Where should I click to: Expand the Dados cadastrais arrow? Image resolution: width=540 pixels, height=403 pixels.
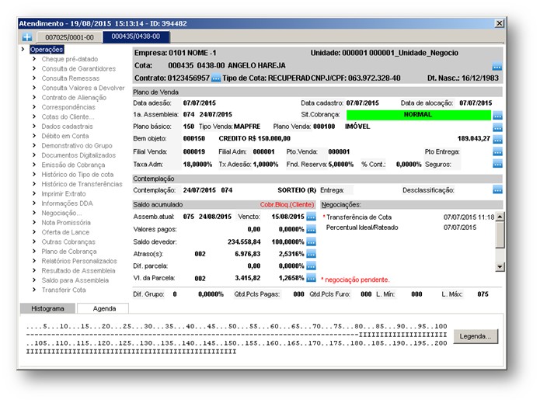pyautogui.click(x=34, y=127)
